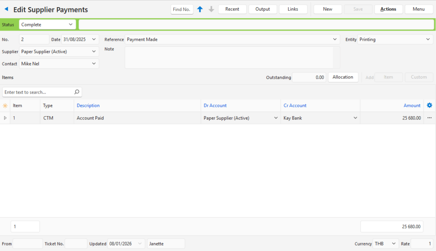Go to previous record with blue up arrow
The height and width of the screenshot is (251, 436).
point(200,9)
